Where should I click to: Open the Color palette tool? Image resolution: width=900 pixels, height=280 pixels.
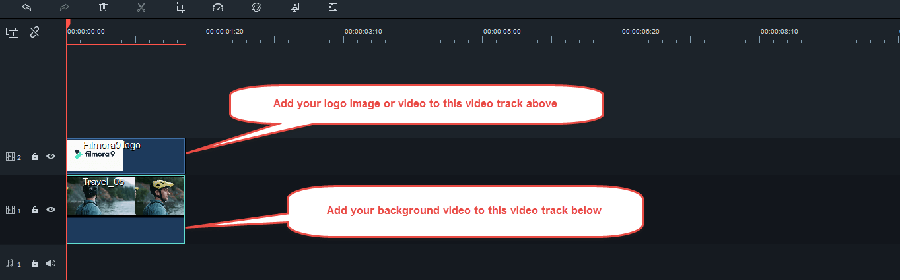tap(256, 7)
